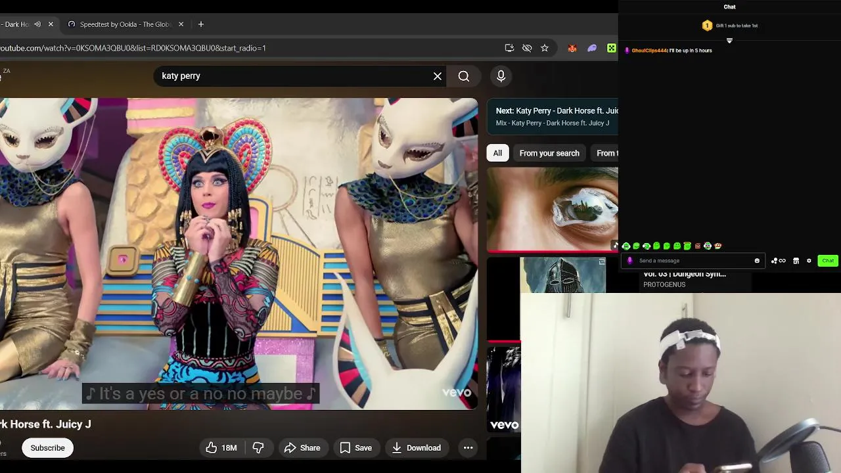Viewport: 841px width, 473px height.
Task: Click the crossed-out eye icon in address bar
Action: pyautogui.click(x=527, y=48)
